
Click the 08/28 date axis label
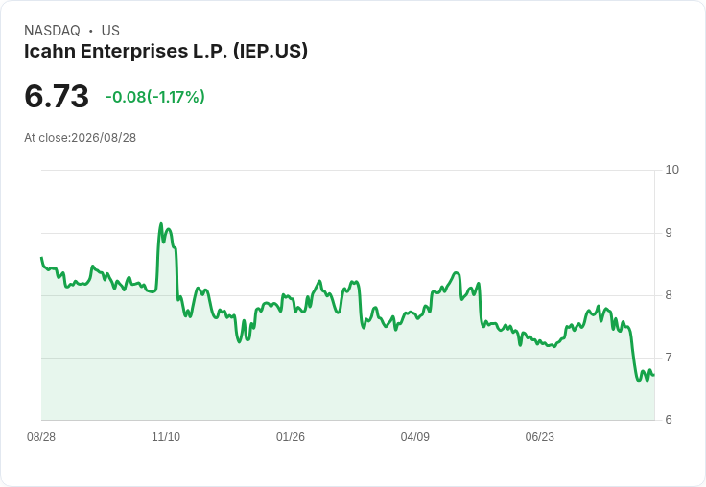(x=41, y=436)
